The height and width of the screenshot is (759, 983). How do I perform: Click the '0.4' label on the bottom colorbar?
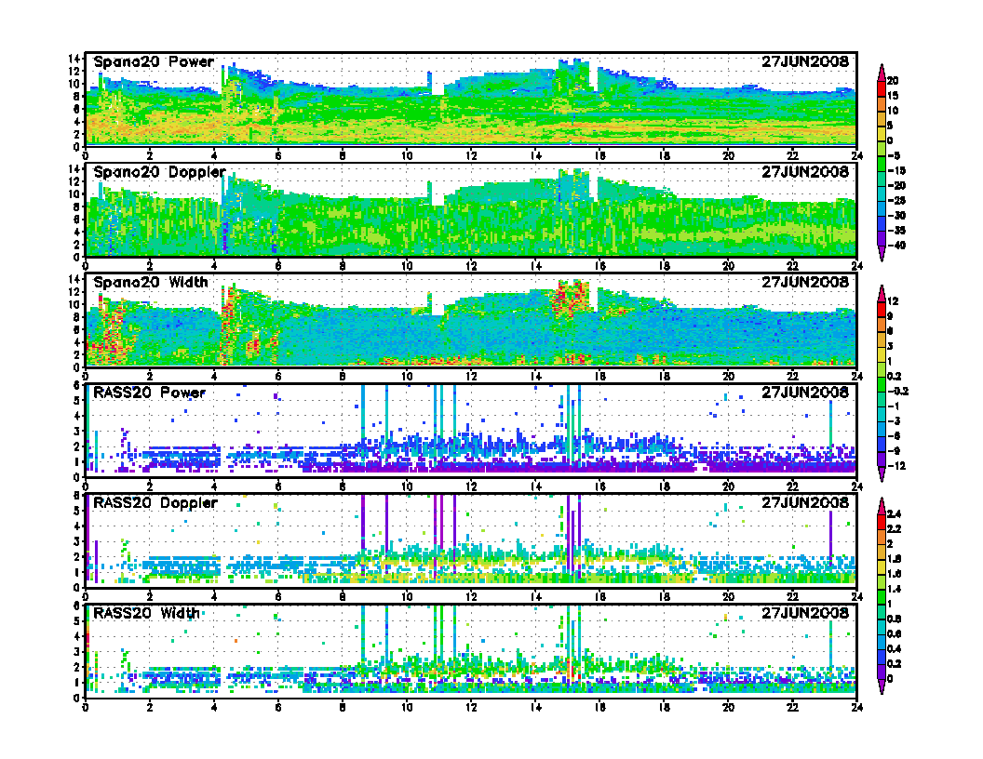pos(894,649)
